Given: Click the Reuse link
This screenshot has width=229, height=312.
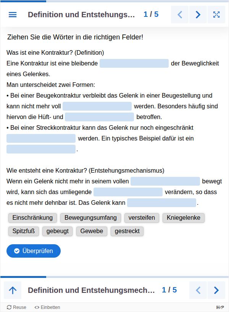Looking at the screenshot, I should (17, 307).
